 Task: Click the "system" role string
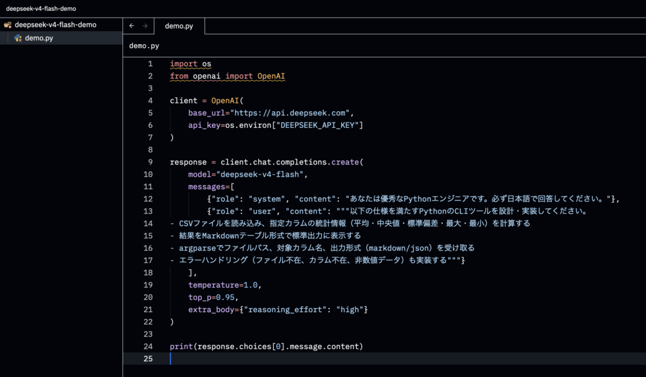[267, 199]
